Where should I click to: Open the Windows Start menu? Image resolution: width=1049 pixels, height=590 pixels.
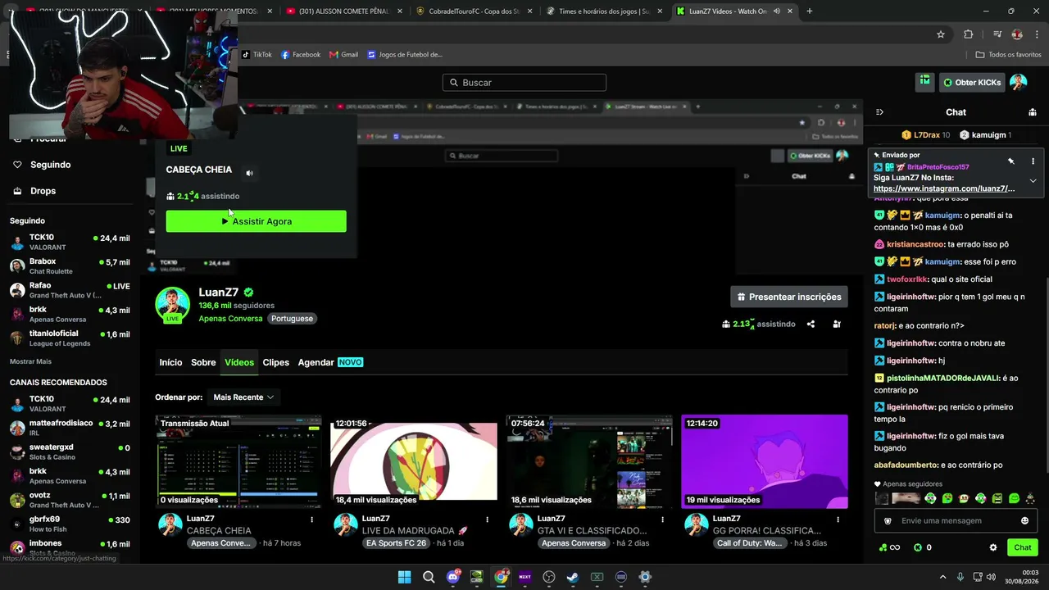pyautogui.click(x=404, y=577)
